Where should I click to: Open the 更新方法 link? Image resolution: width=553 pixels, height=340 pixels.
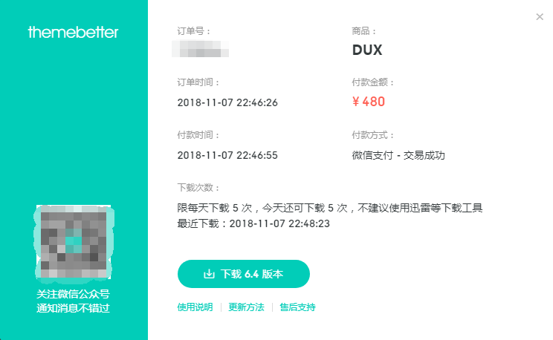(246, 307)
